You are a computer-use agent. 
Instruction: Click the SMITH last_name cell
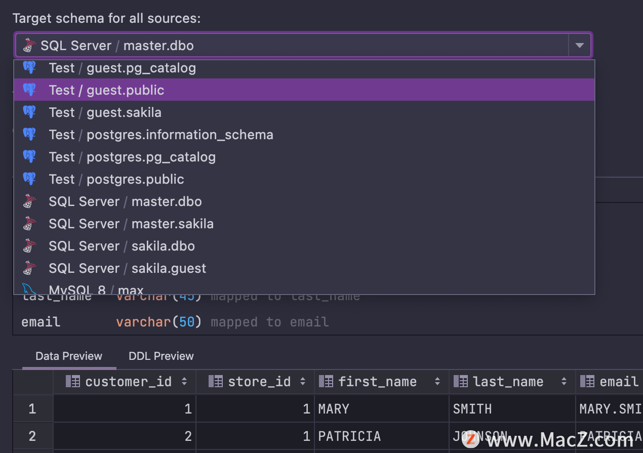coord(512,409)
